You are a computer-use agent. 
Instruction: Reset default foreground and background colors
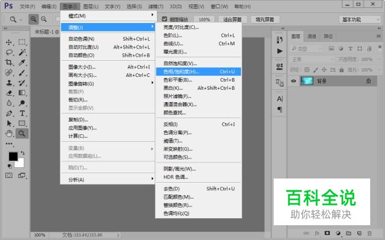tap(9, 166)
